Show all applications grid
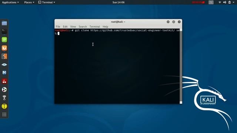 point(4,115)
